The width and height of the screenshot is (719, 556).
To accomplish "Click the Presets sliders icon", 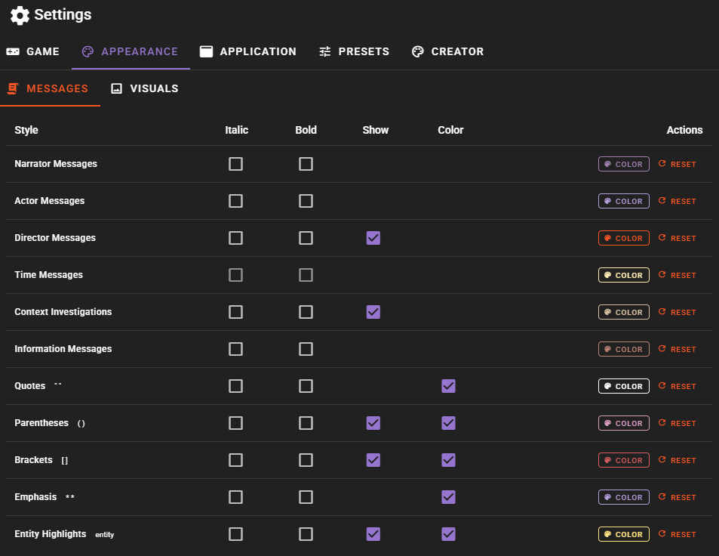I will click(x=324, y=51).
